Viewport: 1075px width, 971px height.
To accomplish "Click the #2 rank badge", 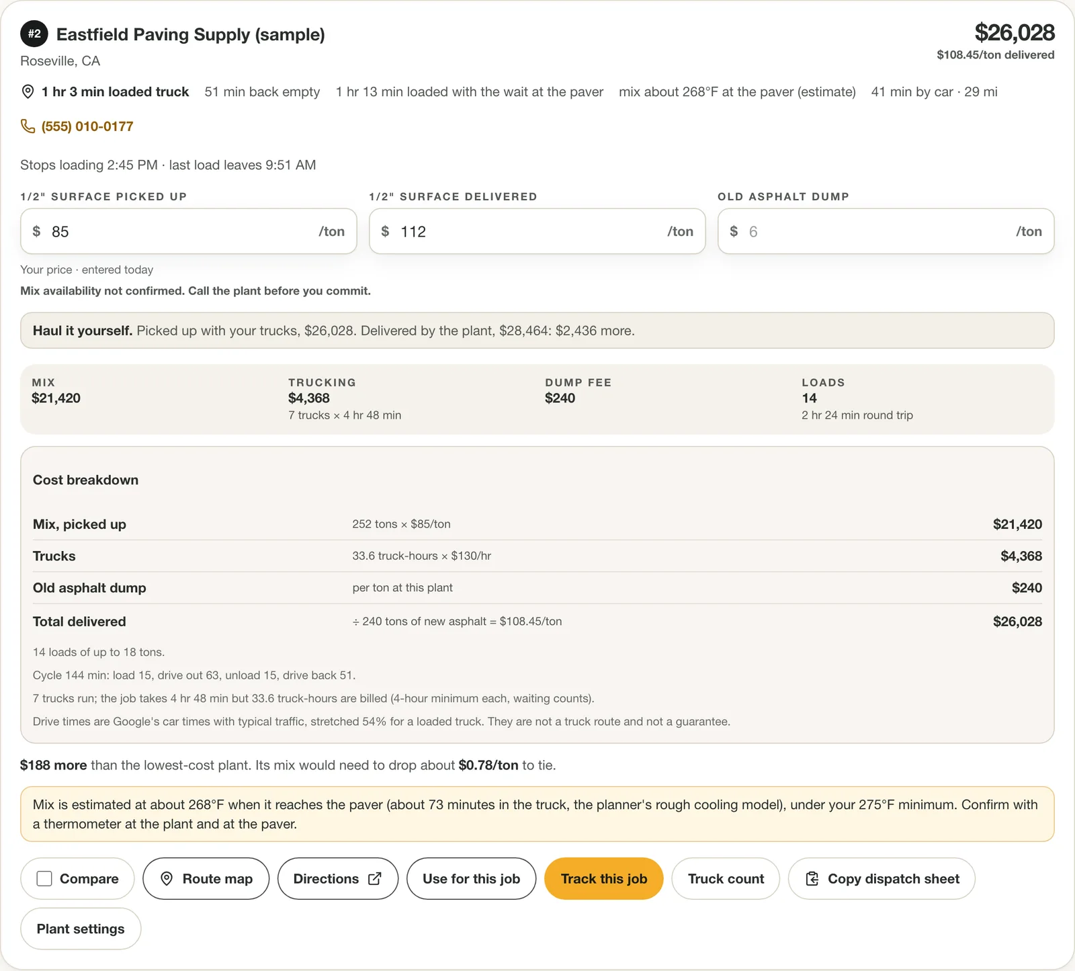I will (34, 34).
